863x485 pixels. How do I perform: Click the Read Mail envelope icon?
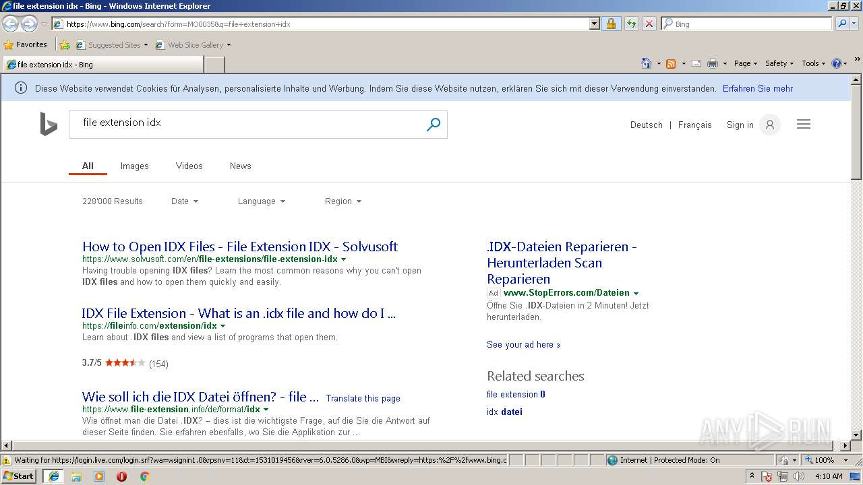tap(696, 63)
